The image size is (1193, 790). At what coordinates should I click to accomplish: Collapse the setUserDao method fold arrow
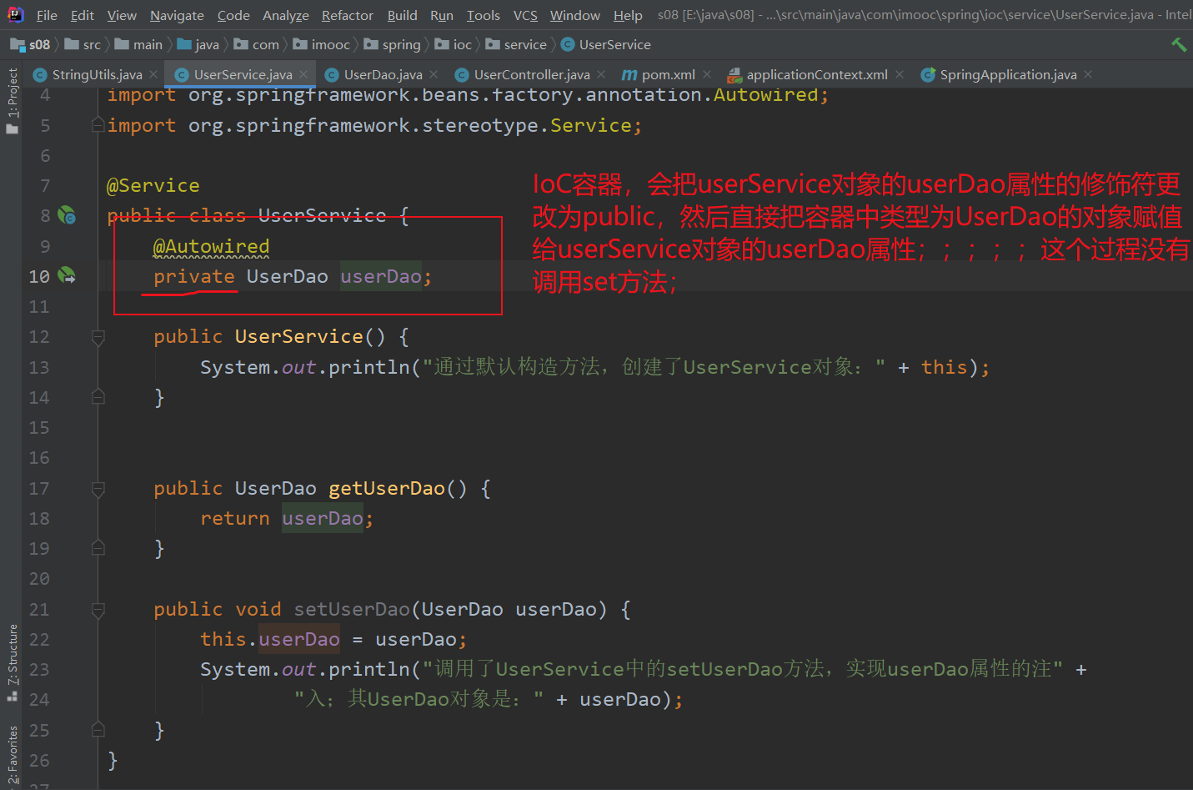coord(98,609)
